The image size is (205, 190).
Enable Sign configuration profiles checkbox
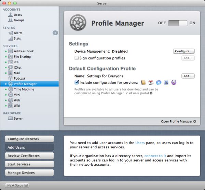[x=77, y=58]
